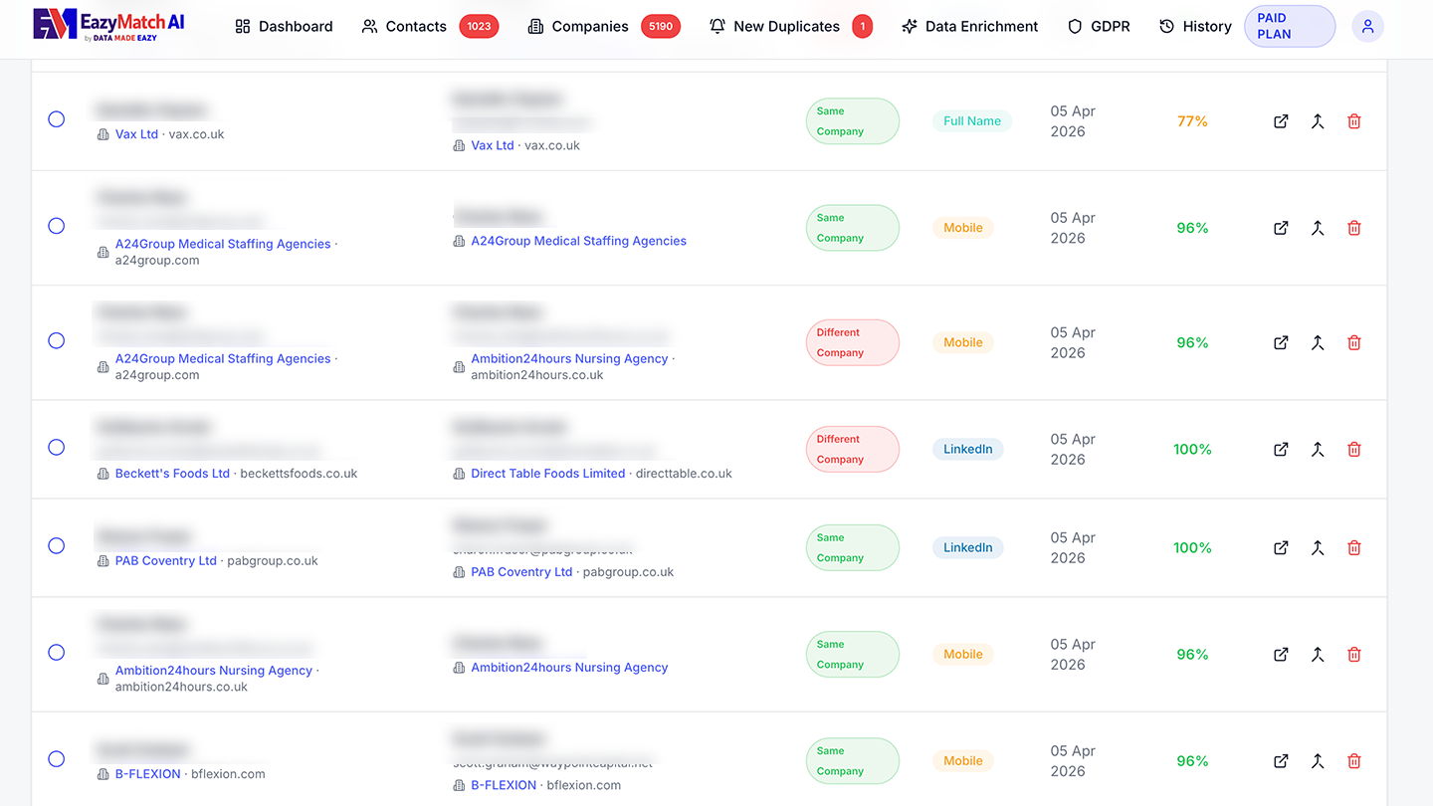Open the Contacts section
1433x806 pixels.
[x=430, y=27]
